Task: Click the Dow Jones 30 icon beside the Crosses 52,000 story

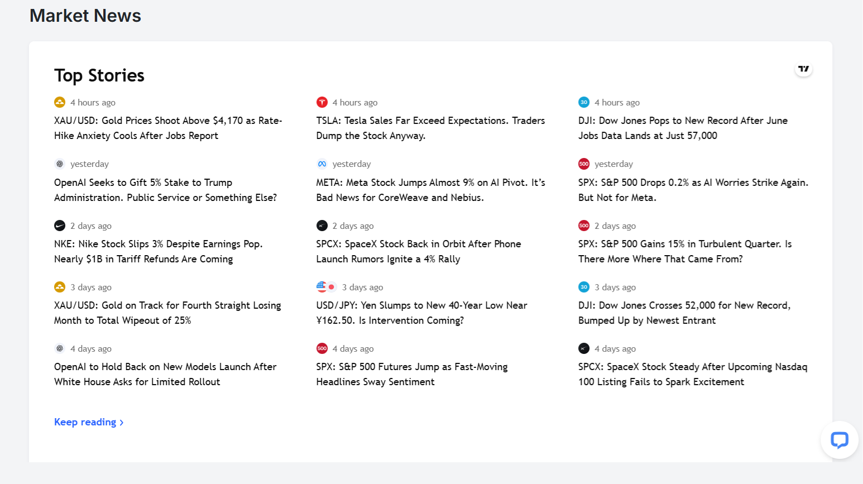Action: click(584, 287)
